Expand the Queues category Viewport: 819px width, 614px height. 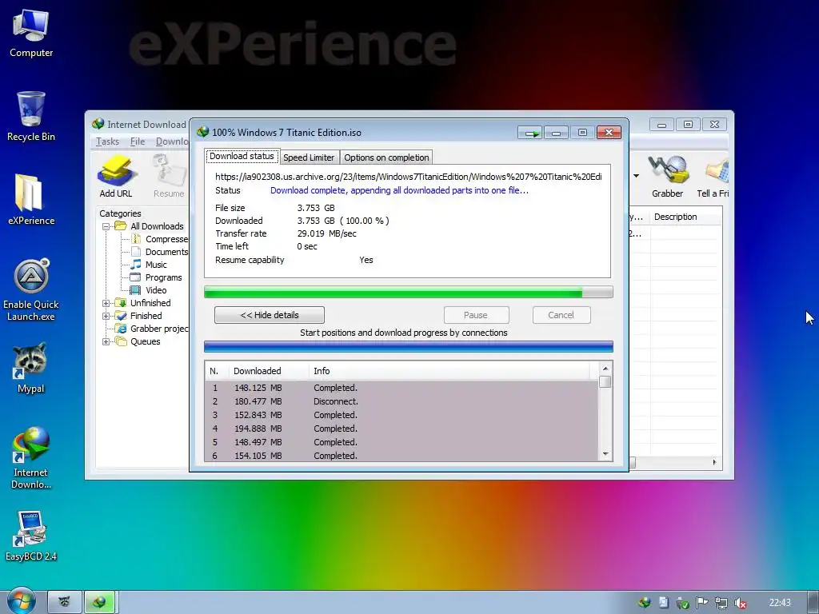coord(106,342)
